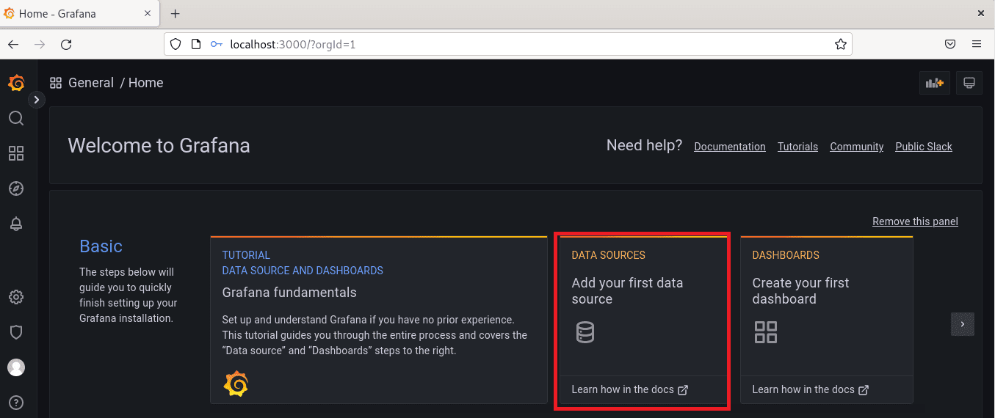Open the Tutorials link
The width and height of the screenshot is (995, 418).
click(x=797, y=147)
